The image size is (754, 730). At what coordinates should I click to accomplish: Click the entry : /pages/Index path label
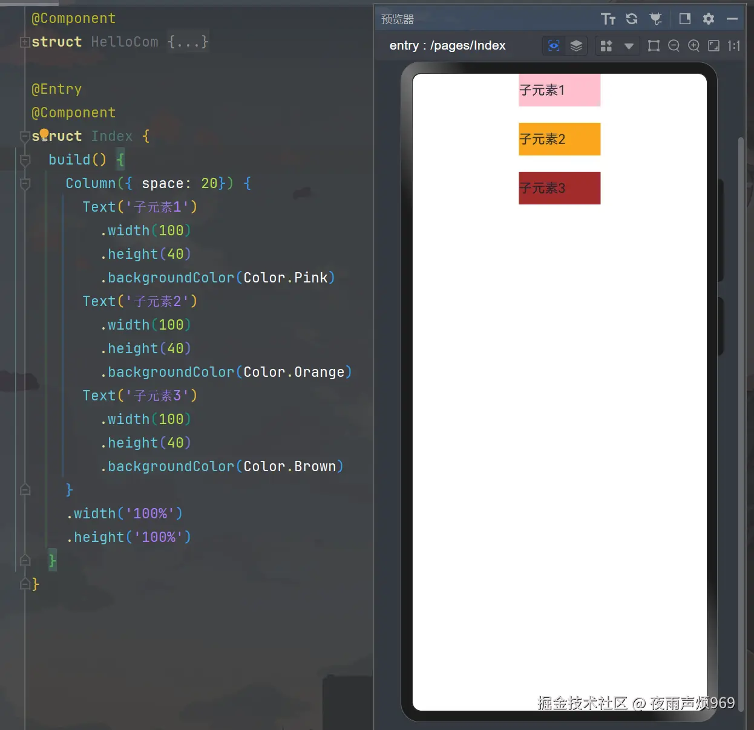coord(447,45)
